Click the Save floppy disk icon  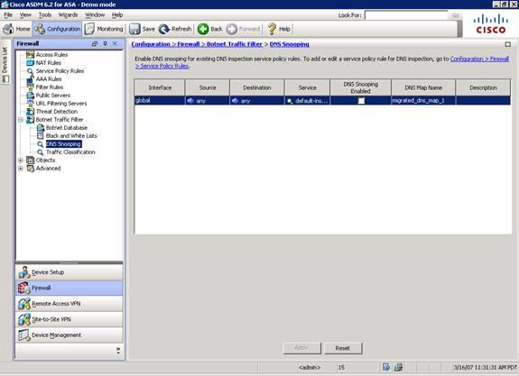tap(134, 29)
